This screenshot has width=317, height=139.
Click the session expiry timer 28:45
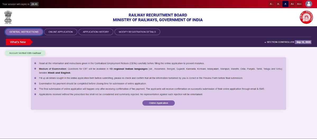point(34,4)
